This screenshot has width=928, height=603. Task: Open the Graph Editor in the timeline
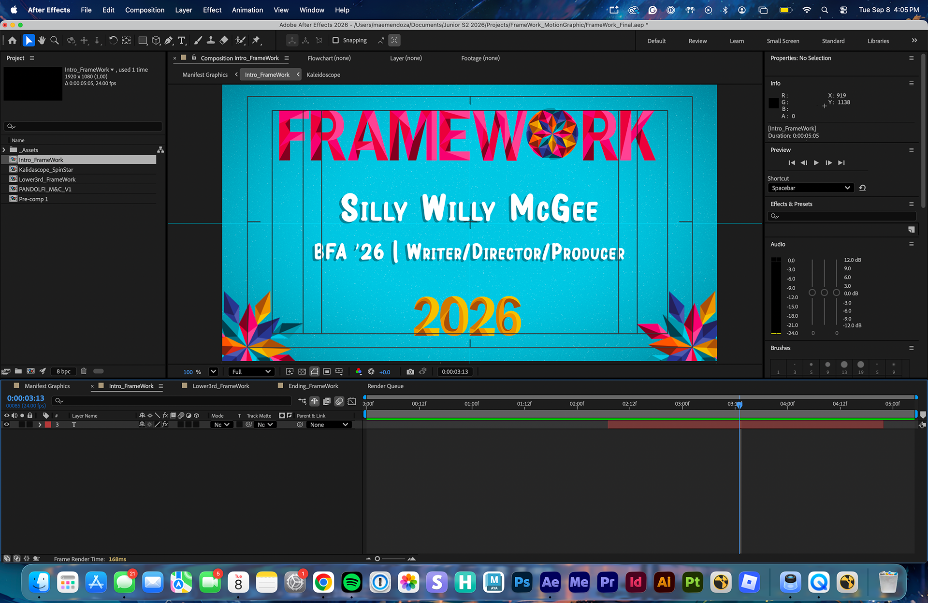[352, 401]
